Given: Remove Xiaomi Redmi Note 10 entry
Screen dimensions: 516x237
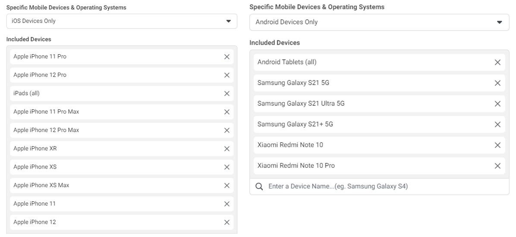Looking at the screenshot, I should pos(497,145).
